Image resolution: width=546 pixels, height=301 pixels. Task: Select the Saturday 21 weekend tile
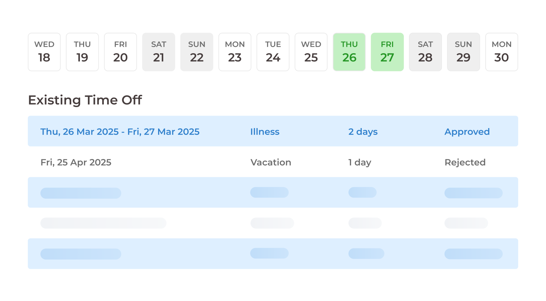click(x=159, y=52)
